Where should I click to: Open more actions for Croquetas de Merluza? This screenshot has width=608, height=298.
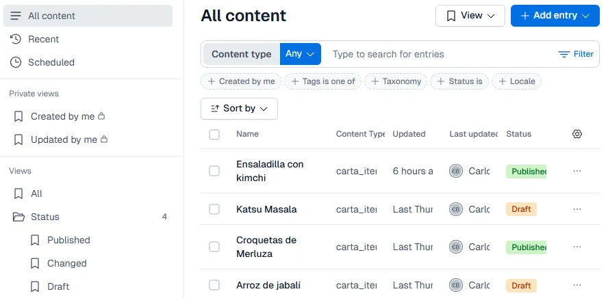(577, 247)
